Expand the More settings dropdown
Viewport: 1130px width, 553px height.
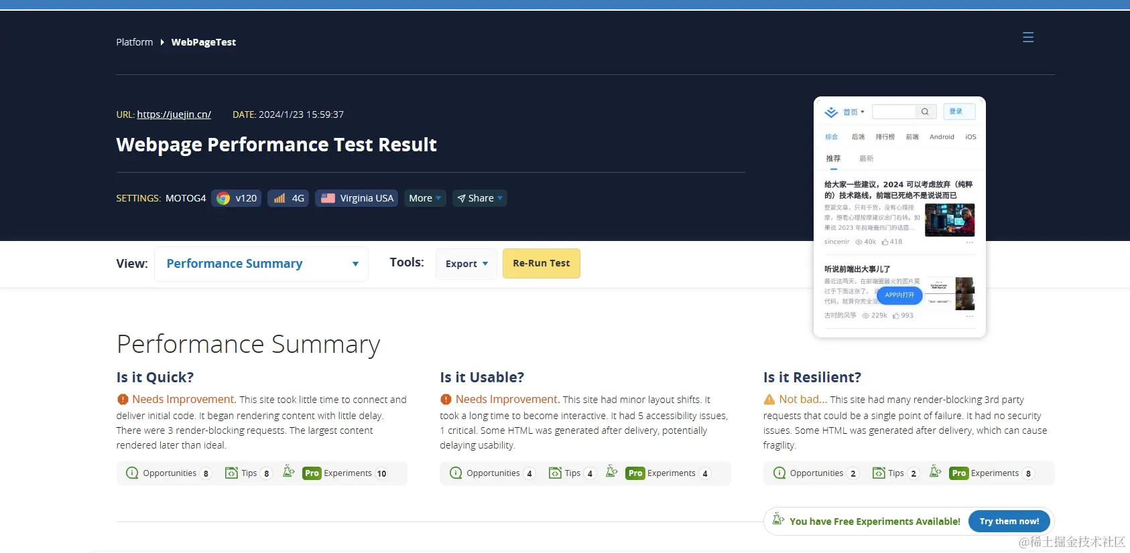[425, 198]
